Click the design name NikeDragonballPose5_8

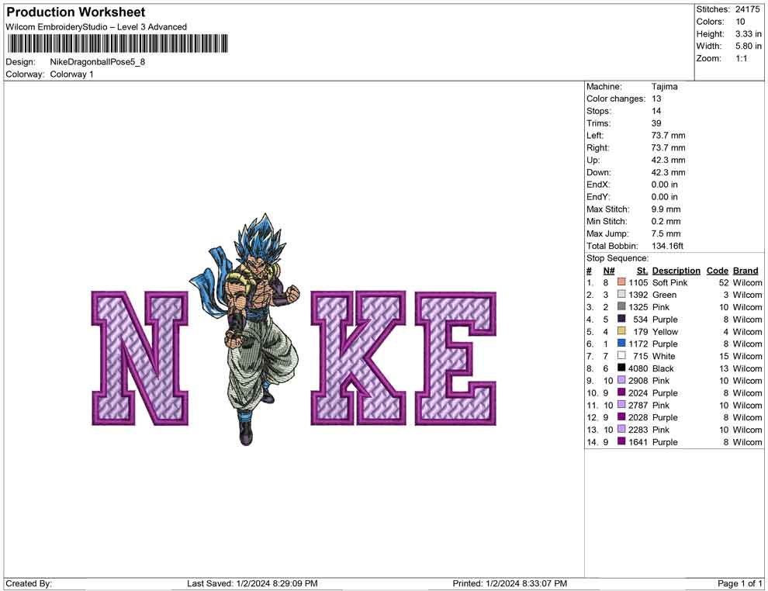tap(98, 62)
